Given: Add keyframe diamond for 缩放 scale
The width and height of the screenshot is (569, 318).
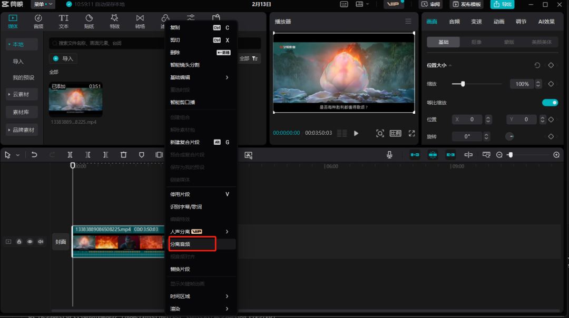Looking at the screenshot, I should [x=551, y=84].
